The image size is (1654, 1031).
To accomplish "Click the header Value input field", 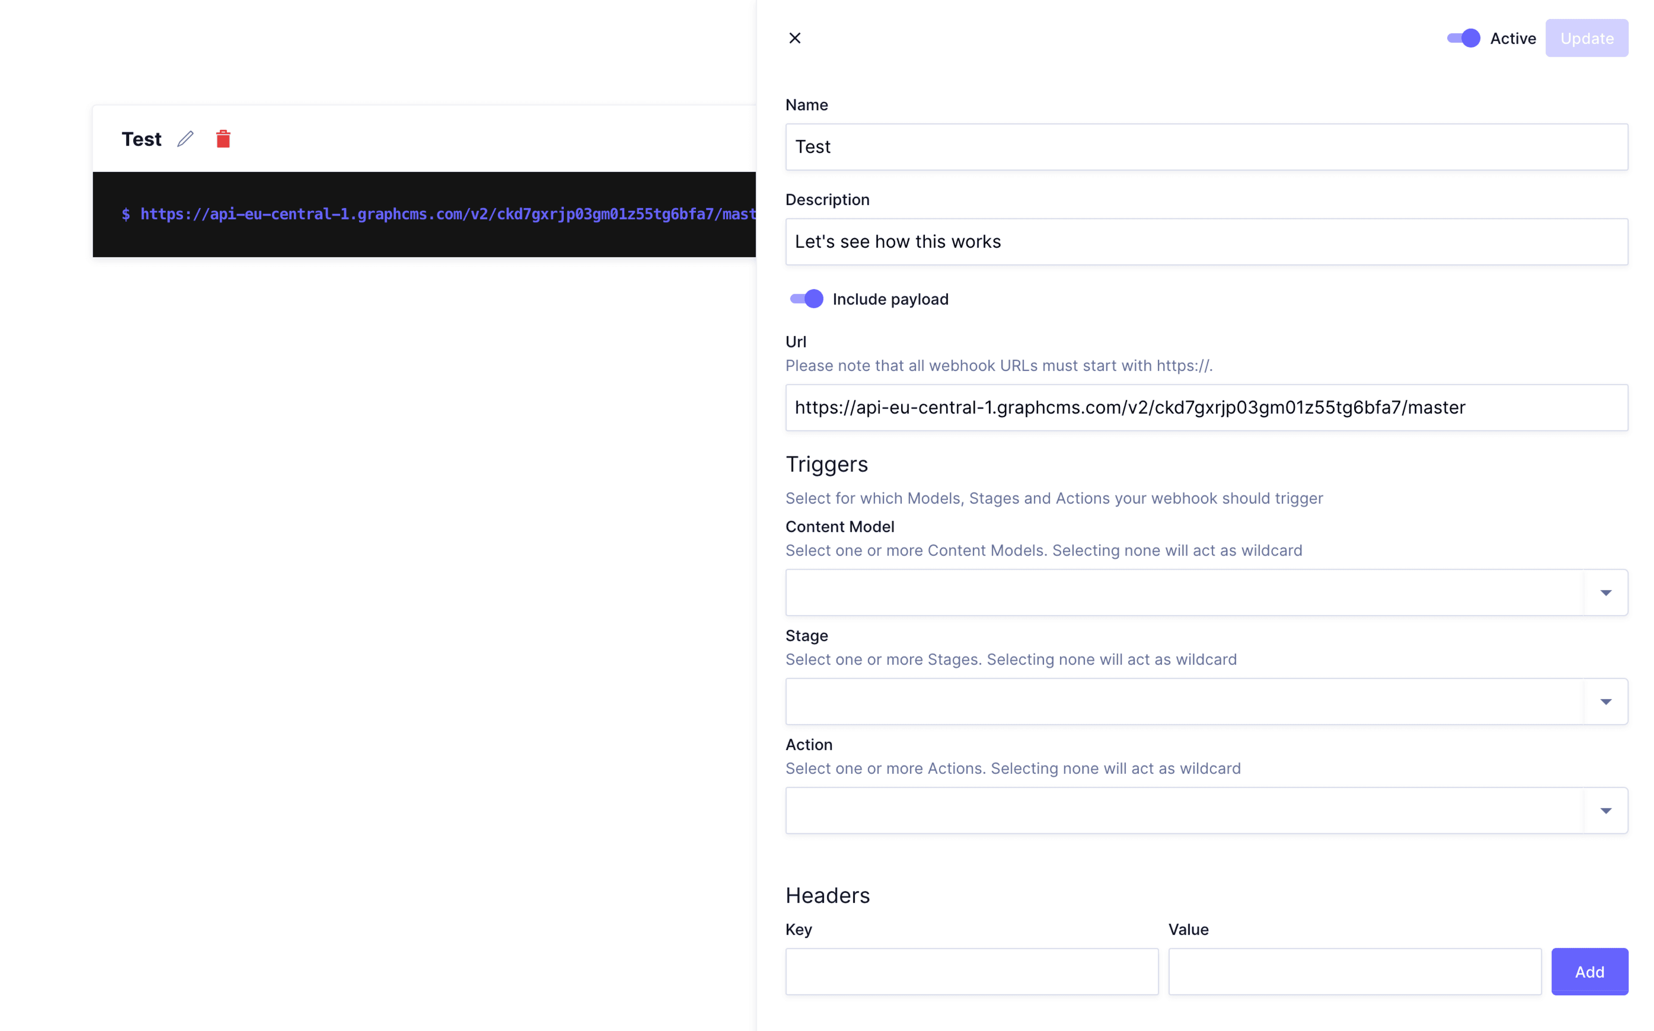I will click(1354, 971).
